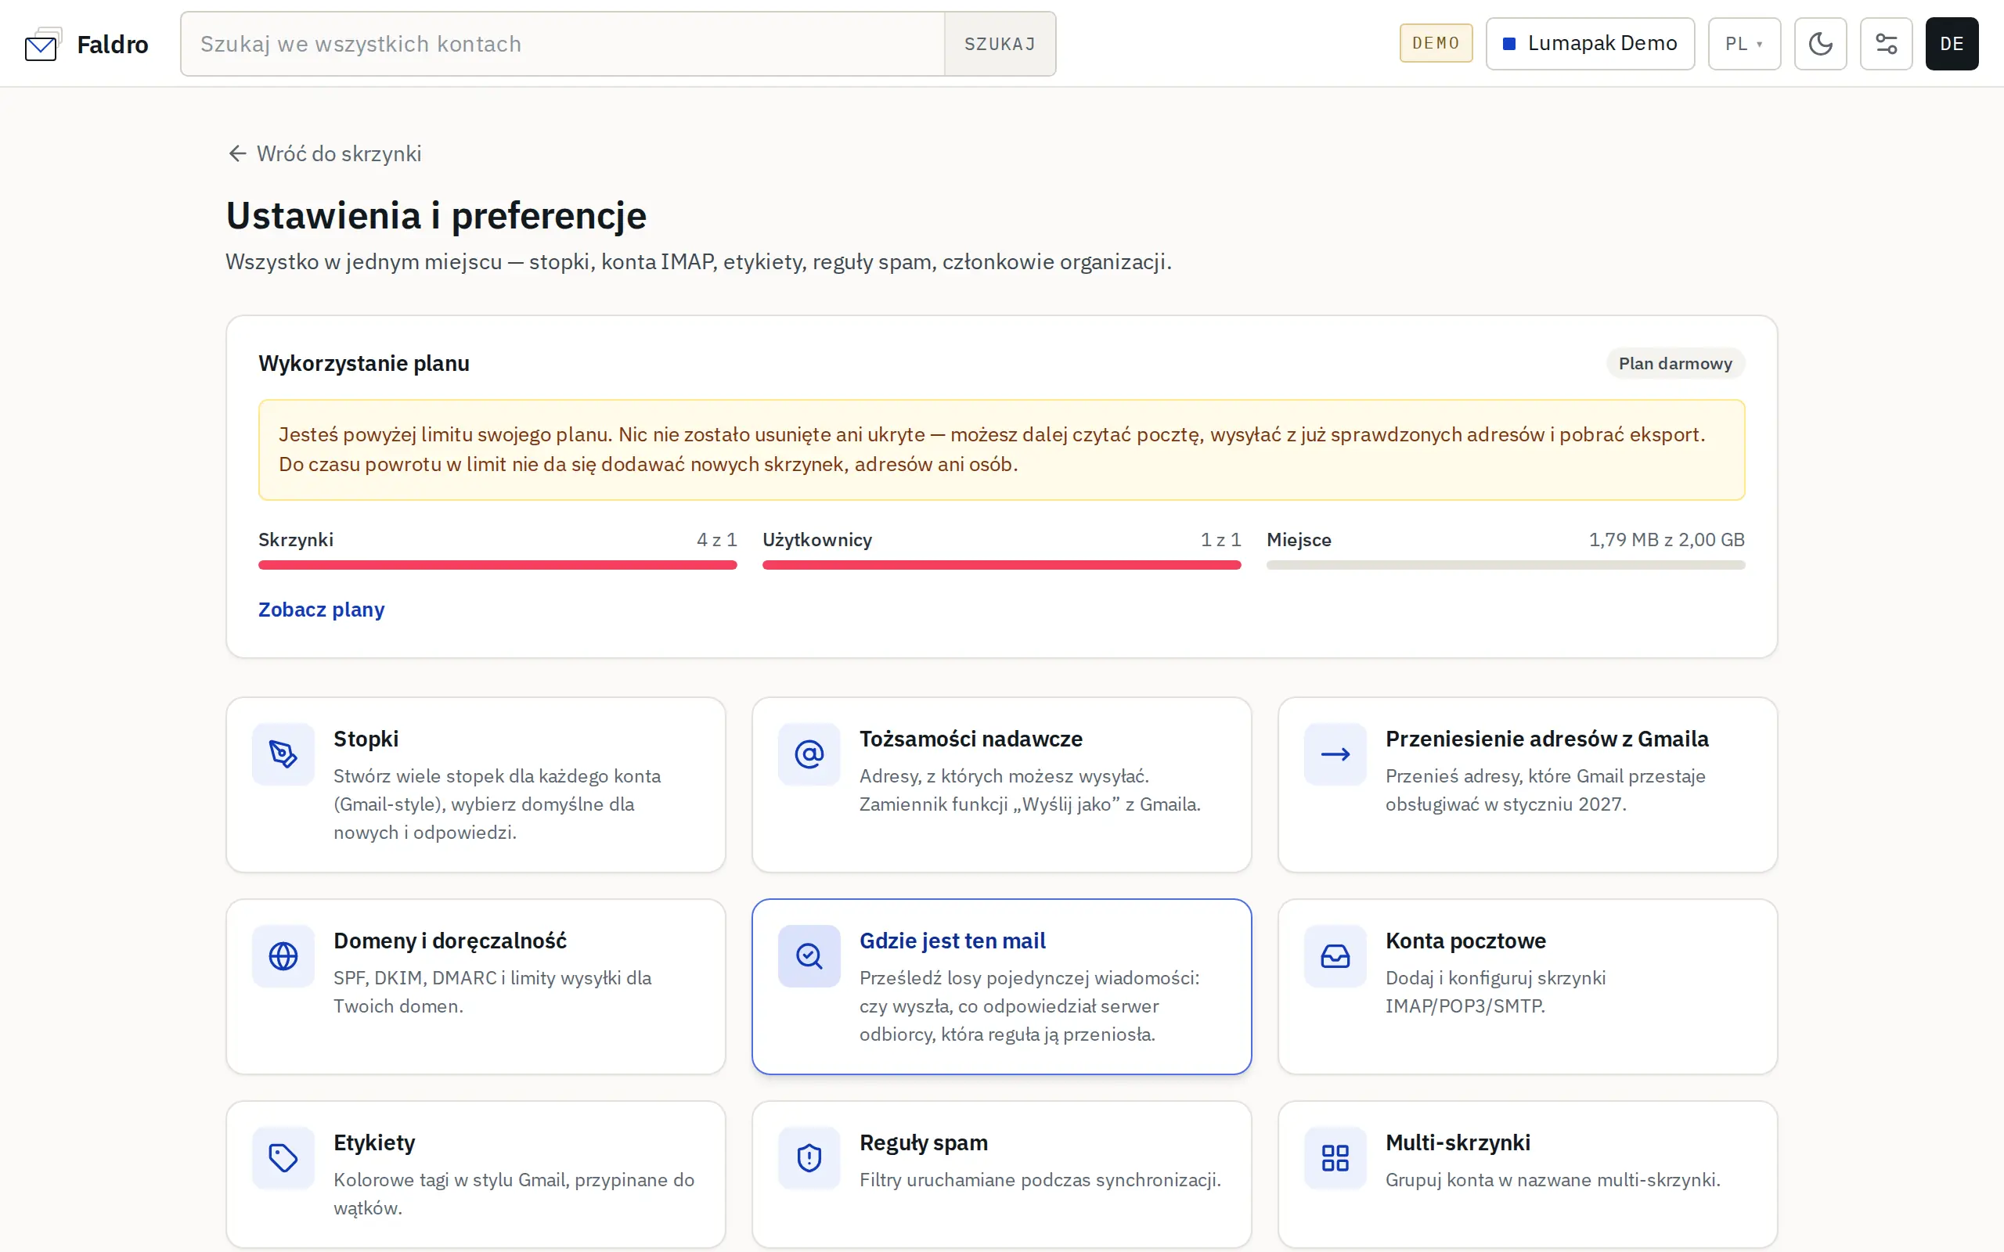Open the Etykiety card title
The image size is (2004, 1252).
[x=374, y=1142]
